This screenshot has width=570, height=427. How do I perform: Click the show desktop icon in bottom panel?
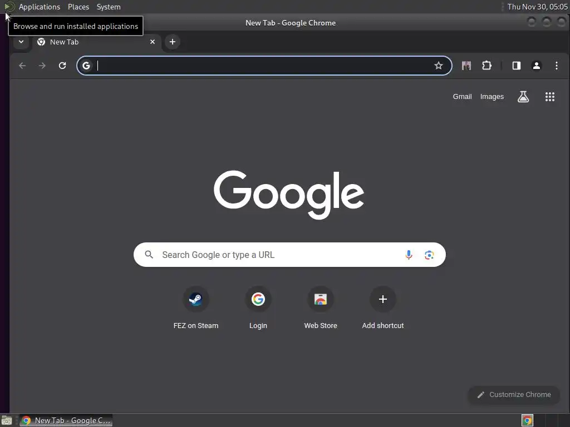point(6,420)
